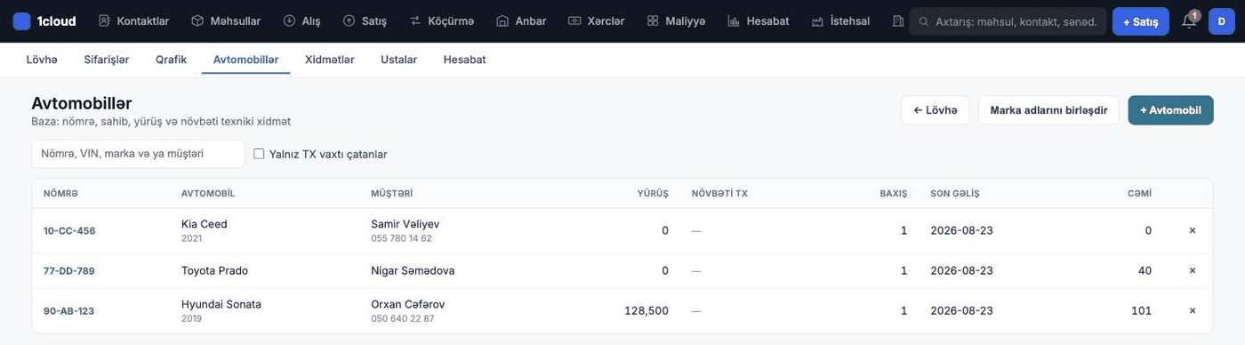This screenshot has width=1245, height=345.
Task: Click the NÖVBƏTİ TX column header
Action: (x=719, y=194)
